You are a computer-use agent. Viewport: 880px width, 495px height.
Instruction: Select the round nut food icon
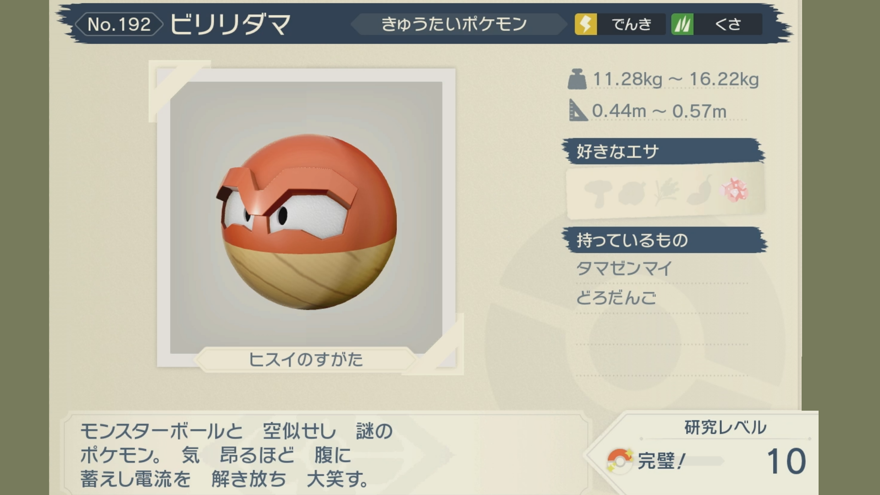coord(632,192)
